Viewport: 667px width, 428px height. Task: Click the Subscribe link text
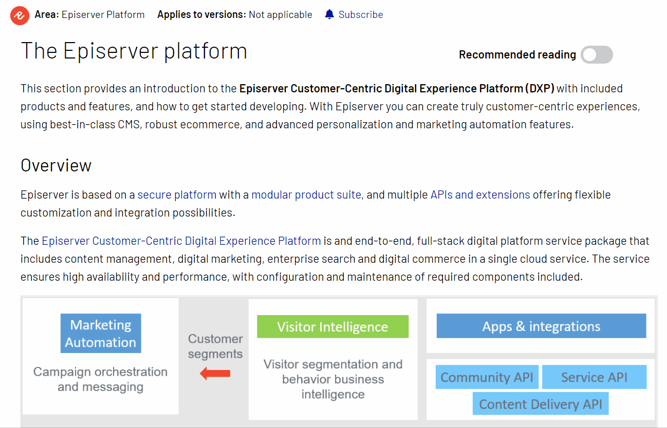point(360,14)
